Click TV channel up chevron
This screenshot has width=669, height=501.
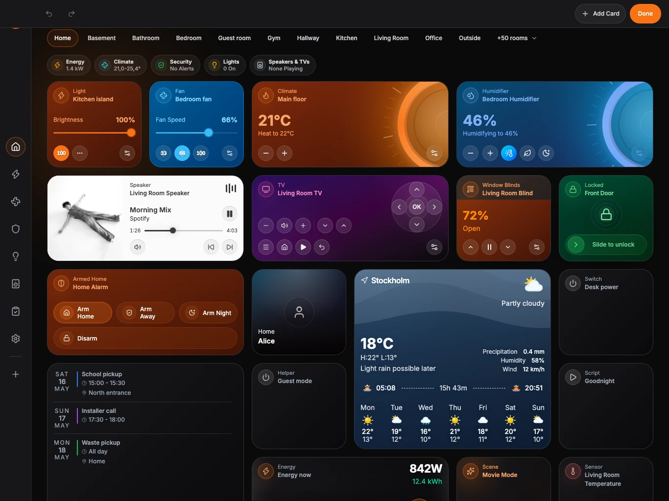coord(344,226)
